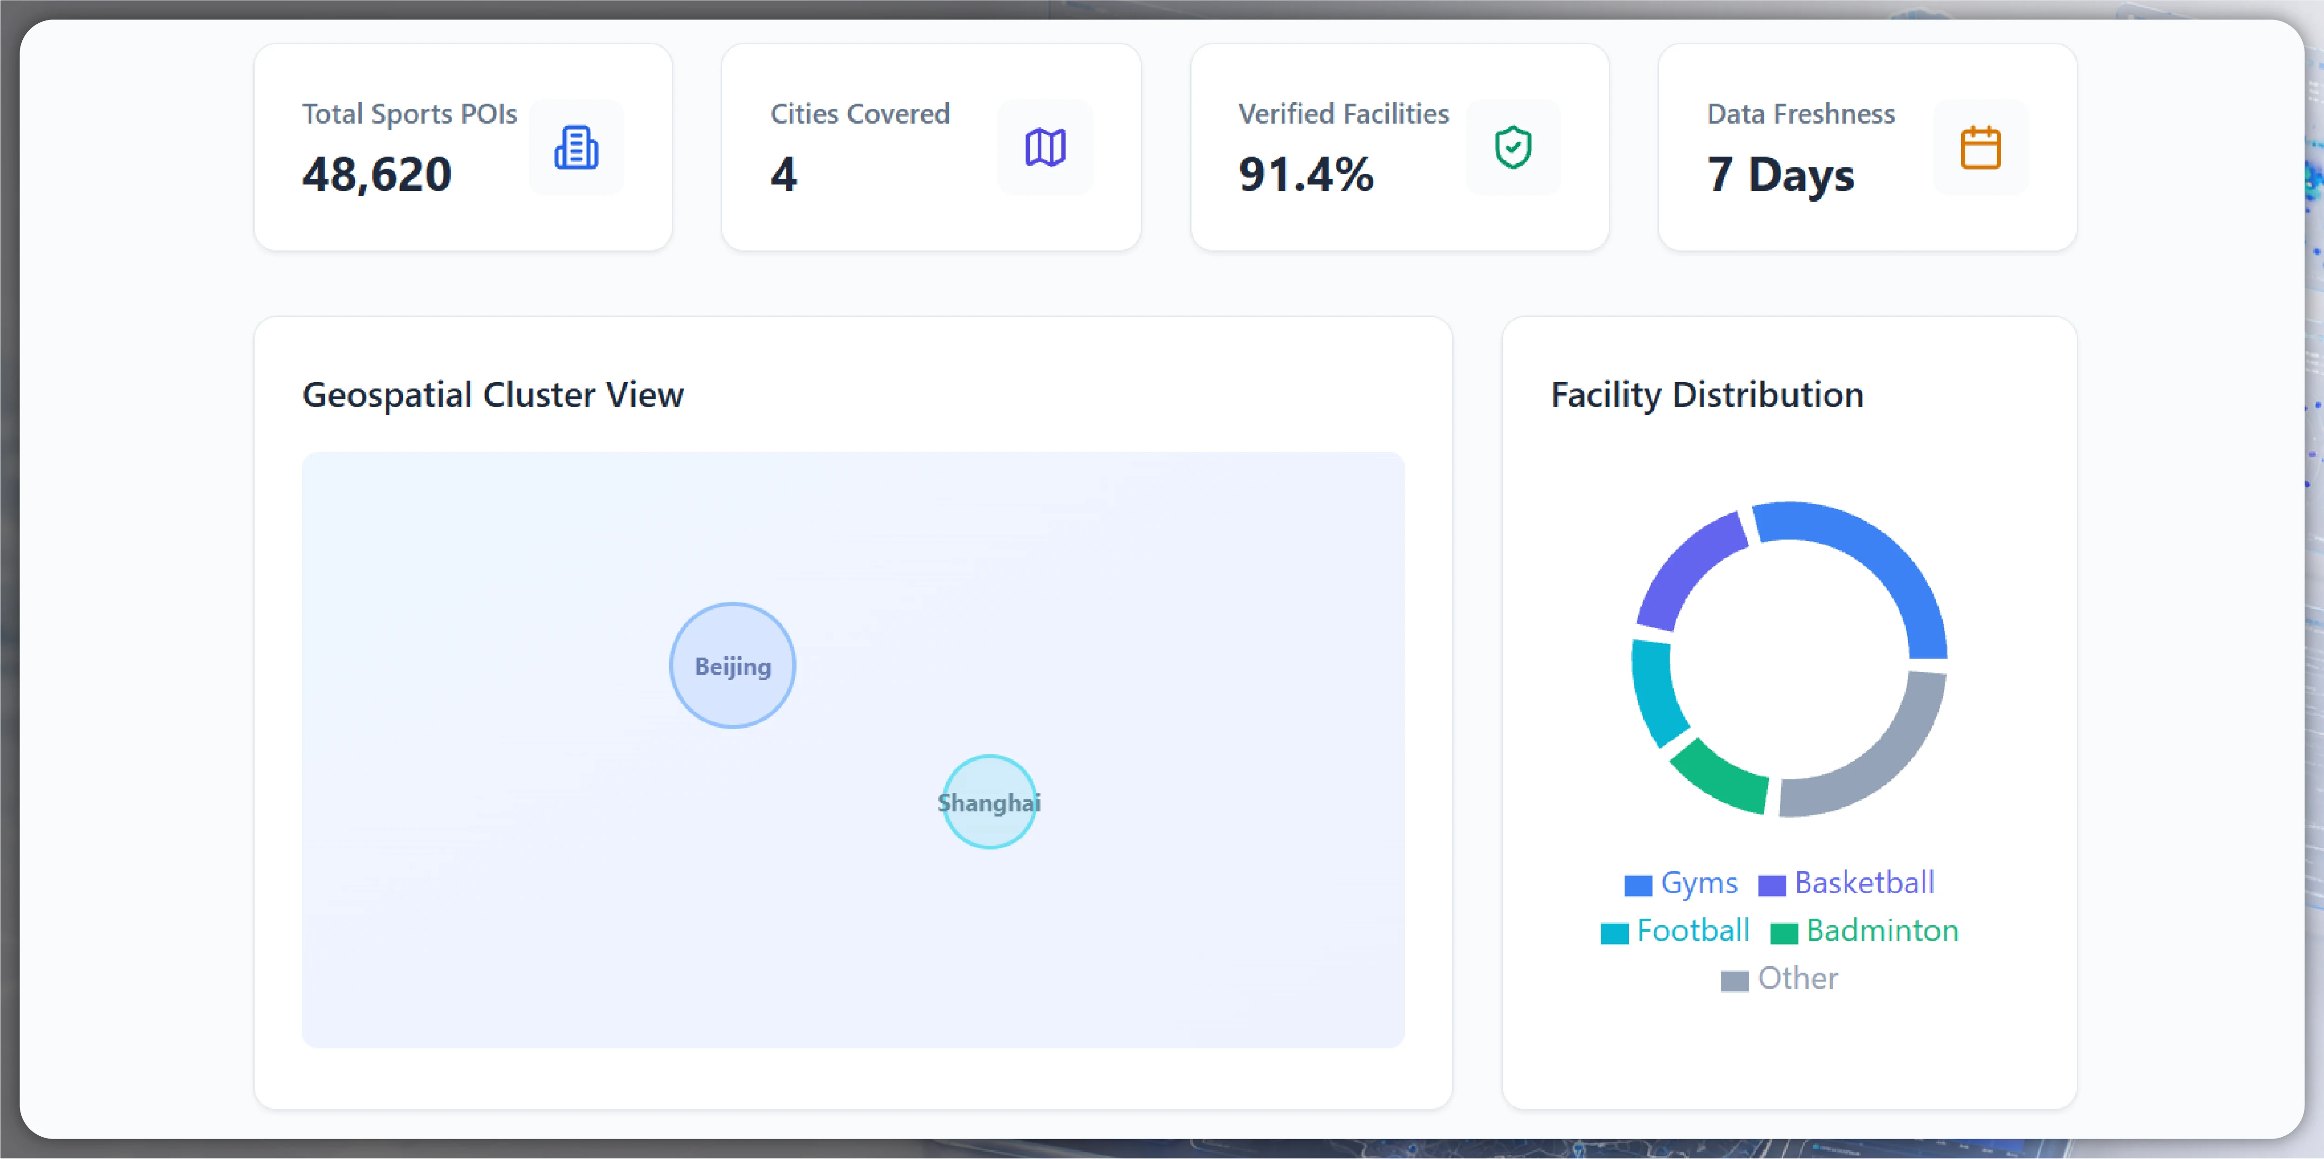
Task: Toggle the Football legend entry
Action: click(x=1674, y=931)
